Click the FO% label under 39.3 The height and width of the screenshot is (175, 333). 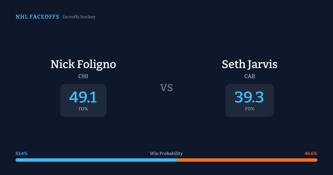(249, 109)
